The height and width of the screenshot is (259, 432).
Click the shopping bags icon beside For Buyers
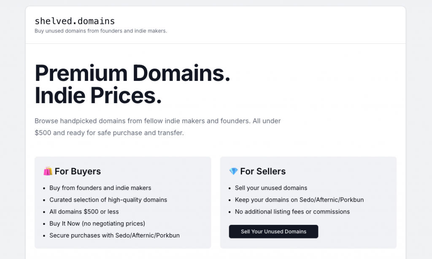pyautogui.click(x=48, y=171)
